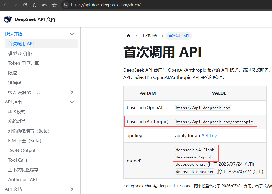Open FIM 补全 (Beta) guide
The image size is (272, 194).
coord(25,141)
